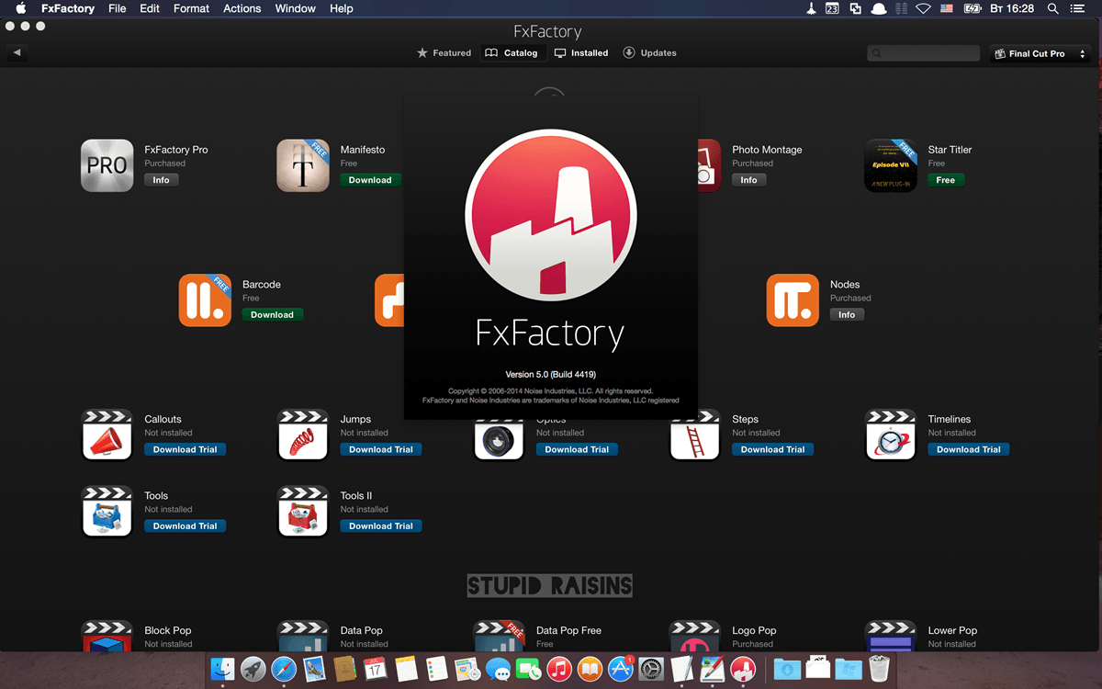
Task: Click the Free button for Star Titler
Action: (946, 180)
